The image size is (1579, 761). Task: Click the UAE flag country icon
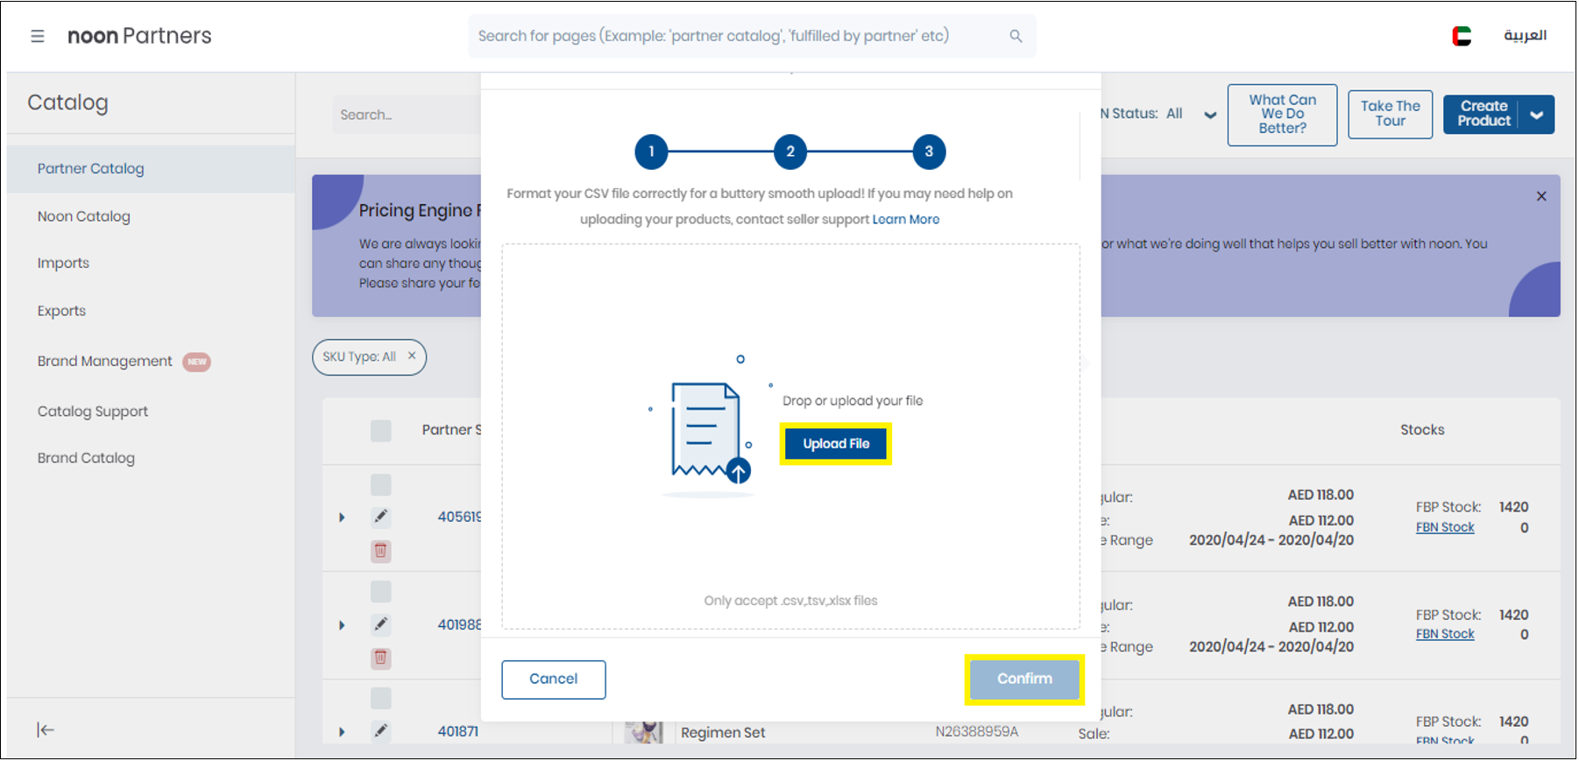(1462, 36)
